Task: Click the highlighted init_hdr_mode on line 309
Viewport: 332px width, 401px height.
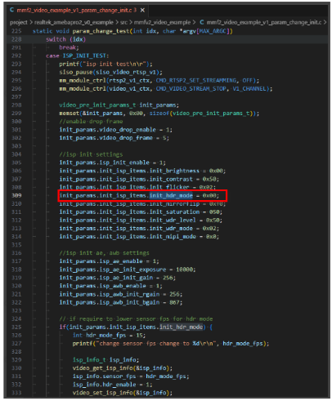Action: 171,195
